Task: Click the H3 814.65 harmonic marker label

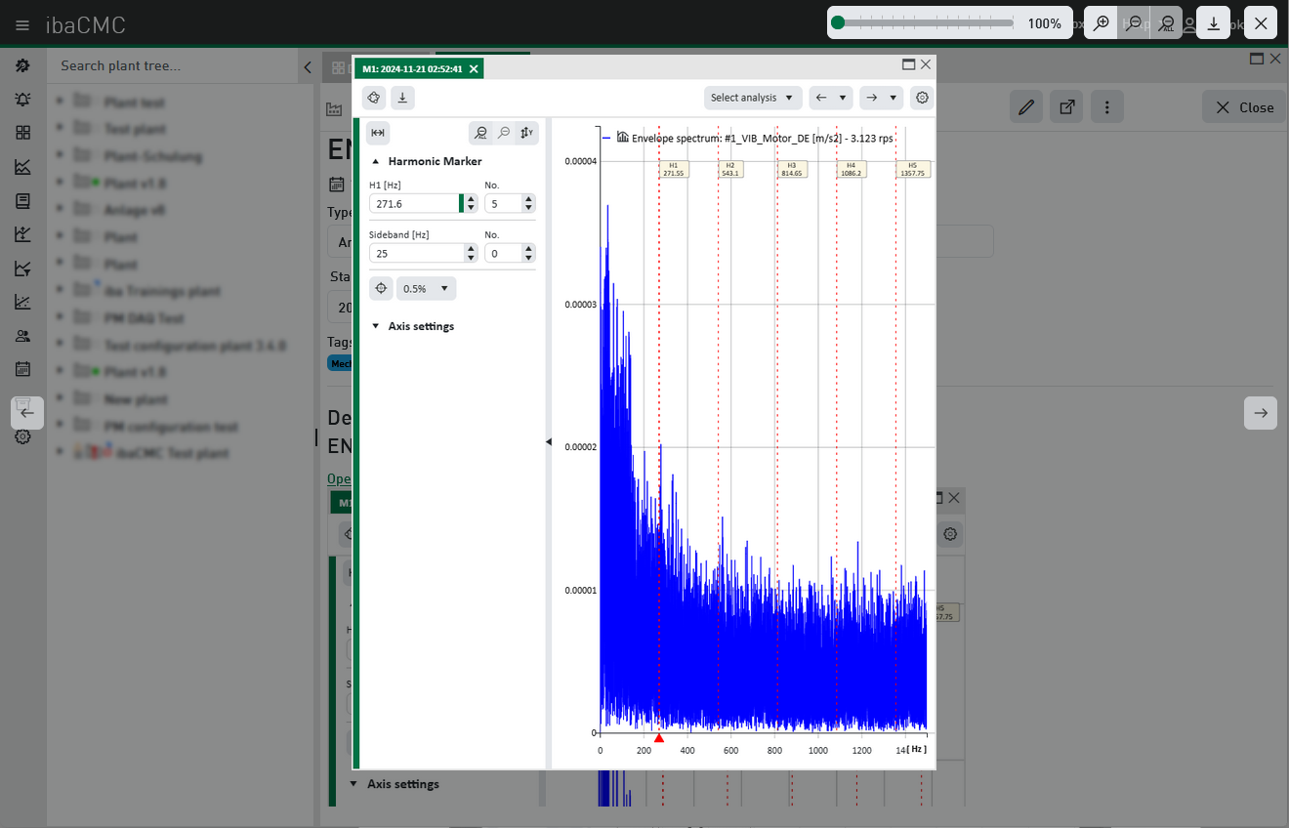Action: point(792,169)
